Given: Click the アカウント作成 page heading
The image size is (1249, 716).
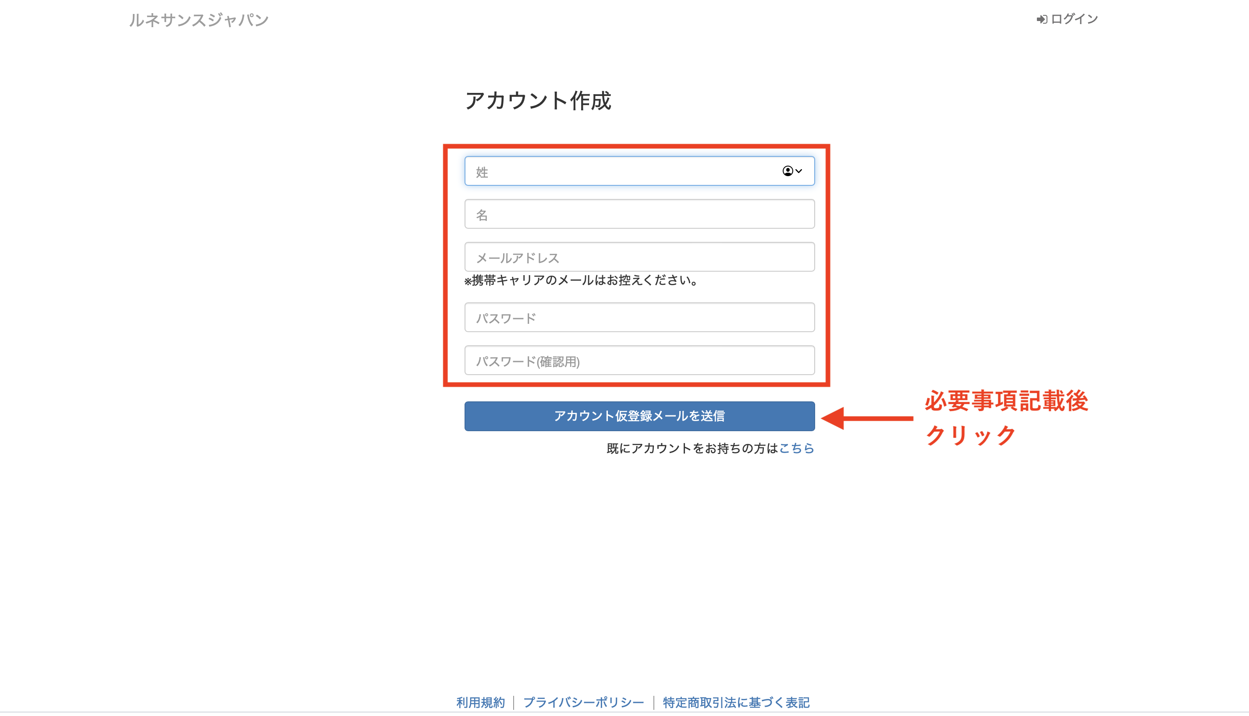Looking at the screenshot, I should pyautogui.click(x=538, y=101).
